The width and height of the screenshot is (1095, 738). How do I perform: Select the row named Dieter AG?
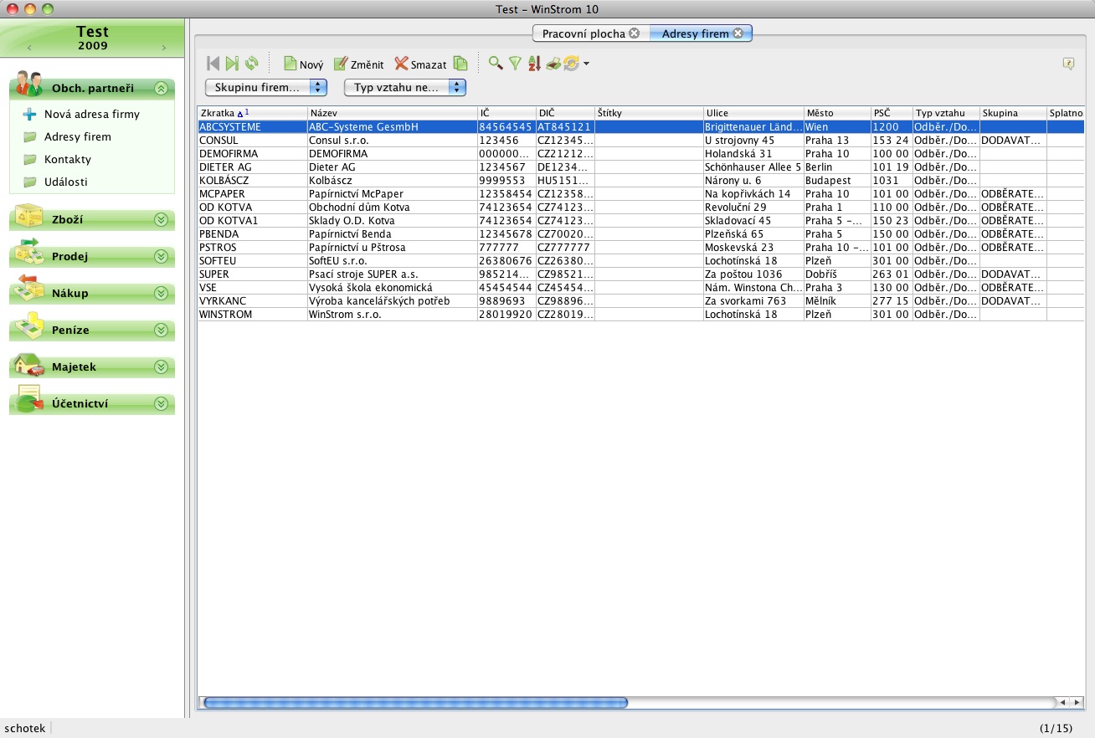641,167
